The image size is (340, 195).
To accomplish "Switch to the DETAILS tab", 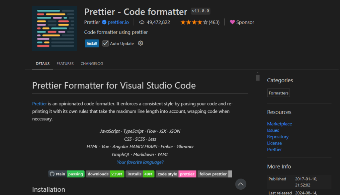I will click(42, 64).
